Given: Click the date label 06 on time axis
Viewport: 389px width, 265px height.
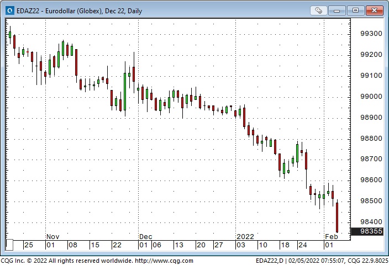Looking at the screenshot, I should pos(157,245).
